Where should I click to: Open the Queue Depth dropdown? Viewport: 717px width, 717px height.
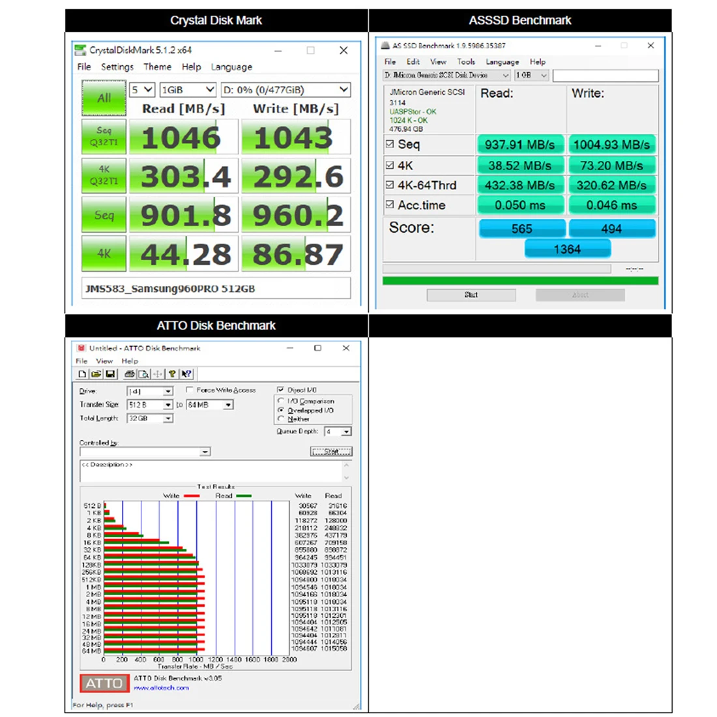(338, 432)
